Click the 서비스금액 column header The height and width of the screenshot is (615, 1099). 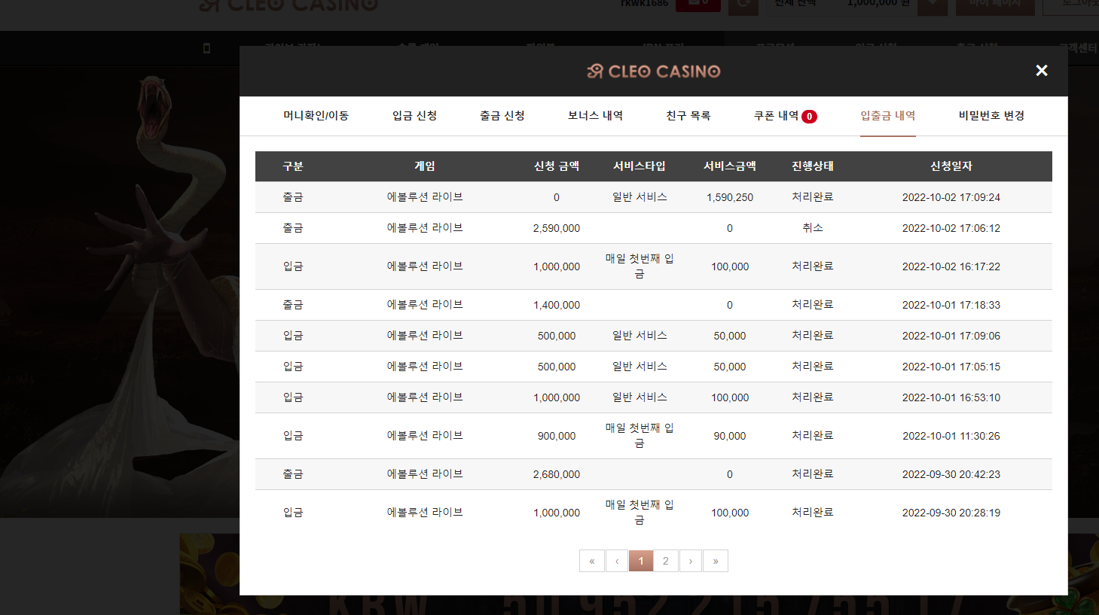[730, 166]
